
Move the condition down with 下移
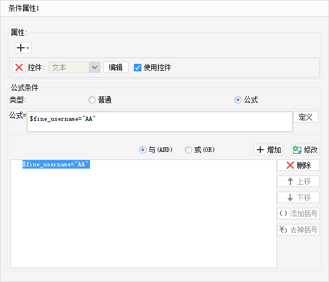pos(298,197)
